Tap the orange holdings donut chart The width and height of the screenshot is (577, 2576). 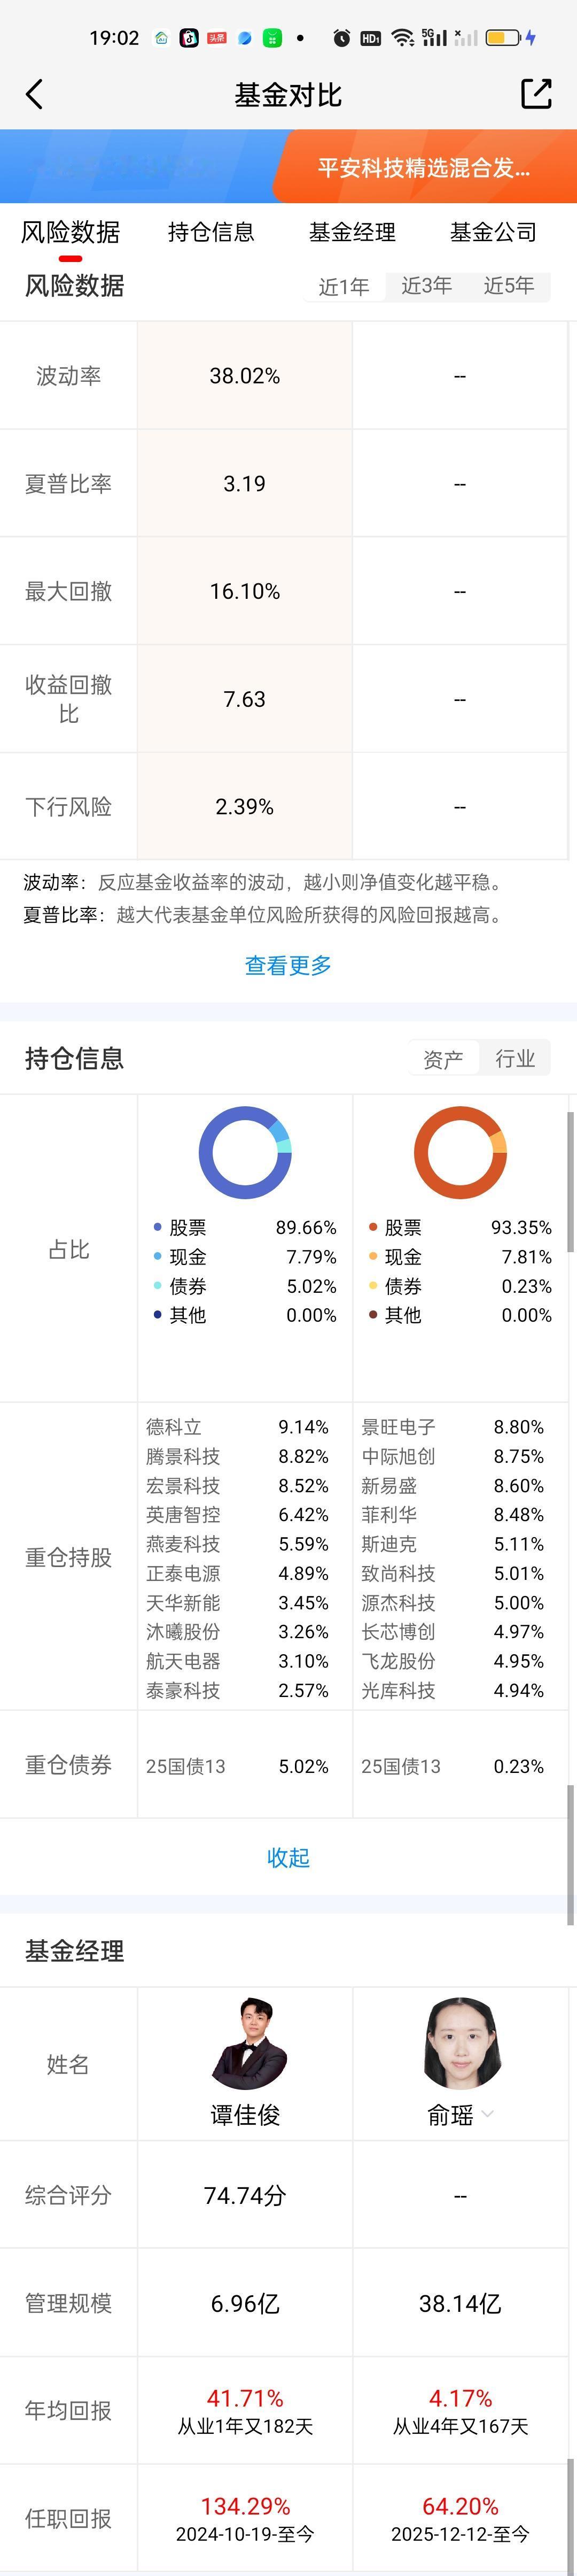(460, 1152)
